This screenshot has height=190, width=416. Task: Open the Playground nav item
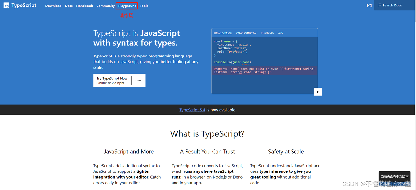pyautogui.click(x=127, y=6)
